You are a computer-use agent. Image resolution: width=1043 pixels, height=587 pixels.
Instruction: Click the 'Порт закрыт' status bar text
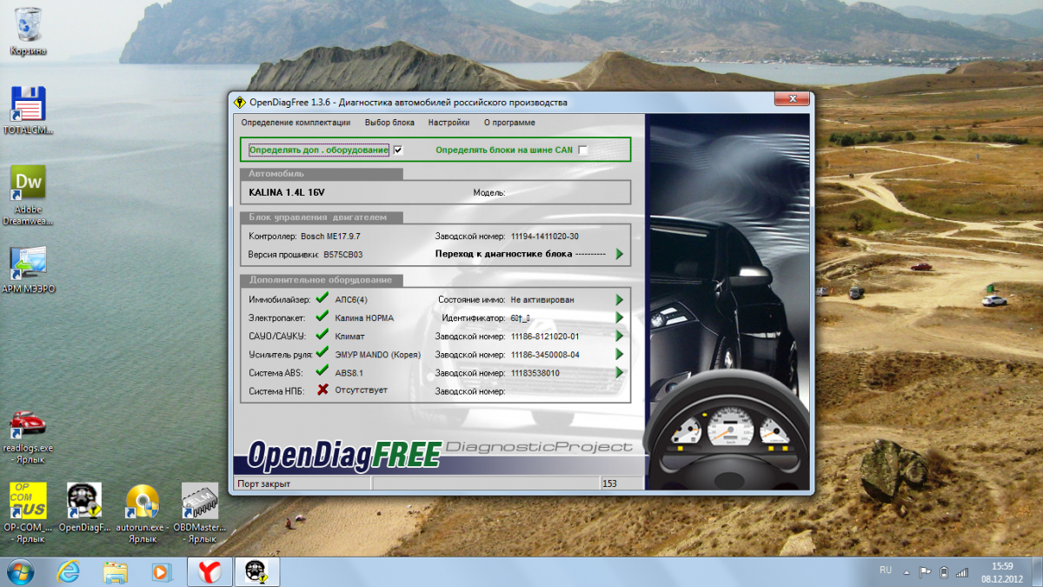[x=263, y=484]
